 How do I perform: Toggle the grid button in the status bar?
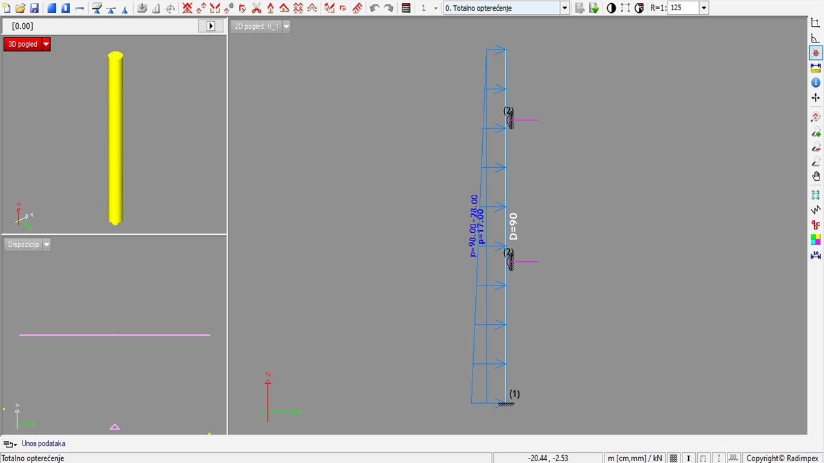coord(673,458)
